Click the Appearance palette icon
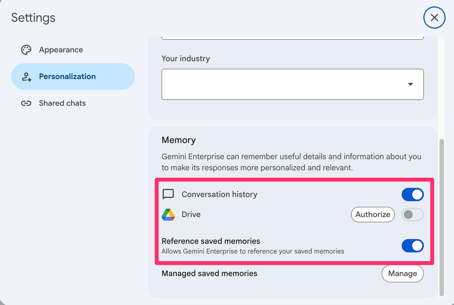 26,50
